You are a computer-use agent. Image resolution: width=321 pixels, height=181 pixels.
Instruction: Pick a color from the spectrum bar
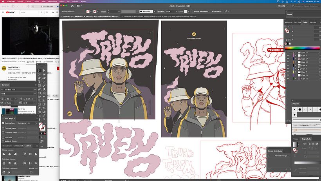[302, 48]
